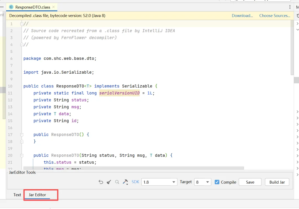Click the 'Target' label

[185, 182]
